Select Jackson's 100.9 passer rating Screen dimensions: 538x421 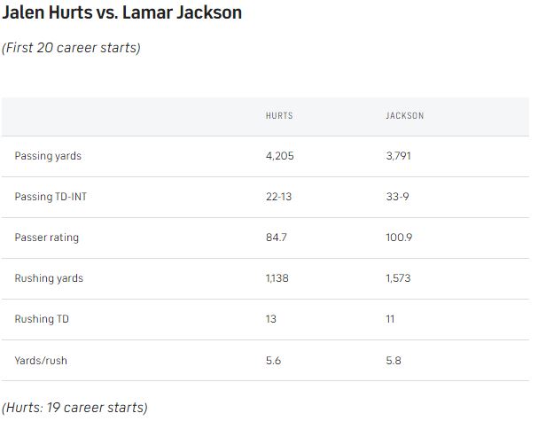tap(399, 238)
